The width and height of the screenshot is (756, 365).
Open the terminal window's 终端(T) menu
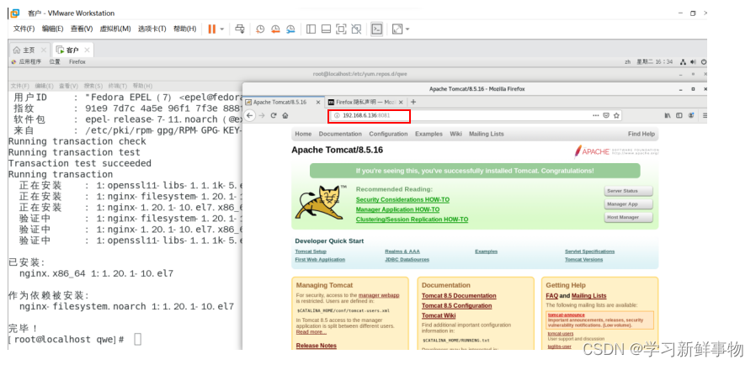pyautogui.click(x=118, y=86)
